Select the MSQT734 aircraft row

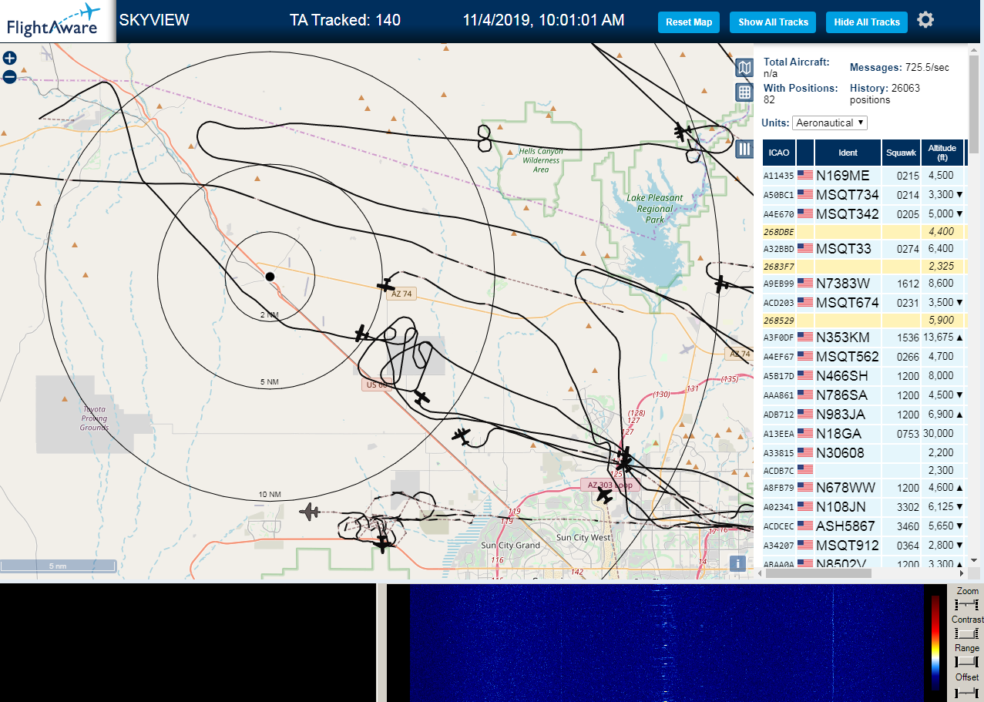(863, 194)
